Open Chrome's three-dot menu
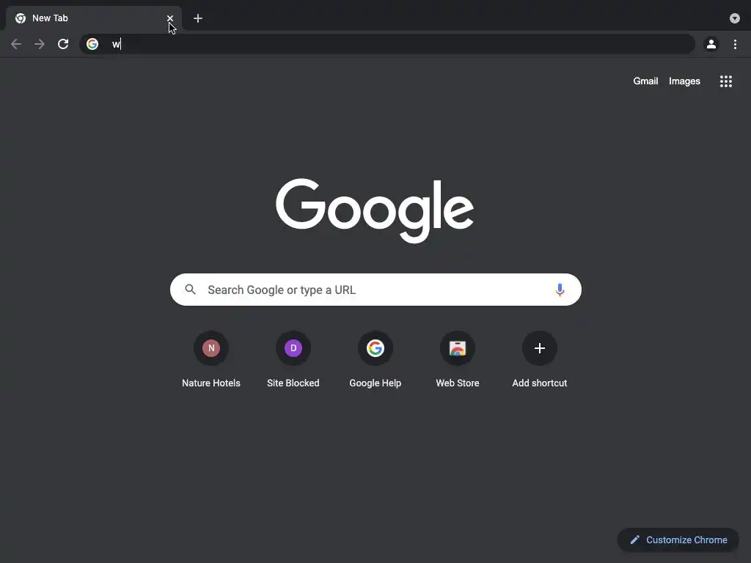 (735, 44)
